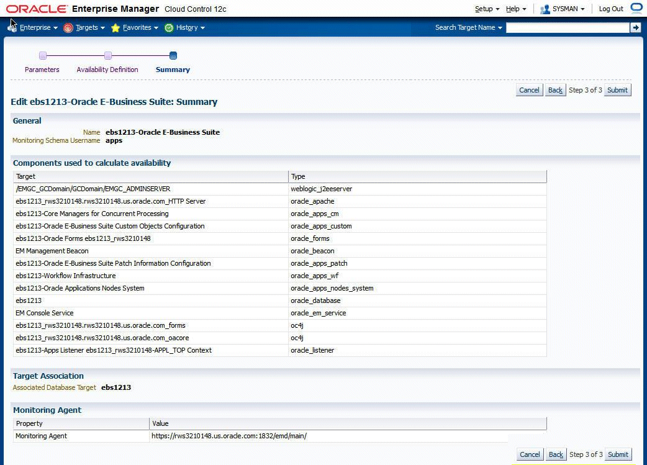The image size is (647, 465).
Task: Click the Favorites star icon
Action: pyautogui.click(x=115, y=28)
